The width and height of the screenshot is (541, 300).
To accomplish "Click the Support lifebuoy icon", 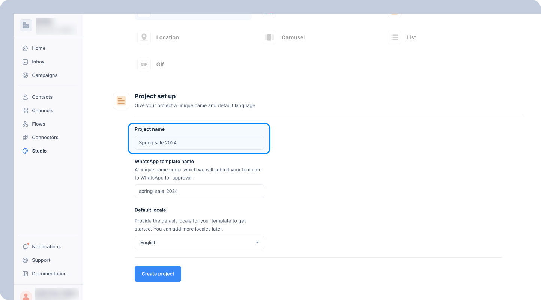I will pyautogui.click(x=25, y=260).
